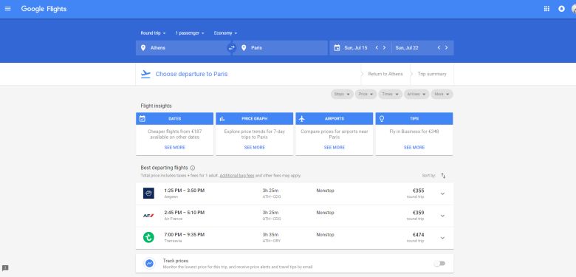Edit the Athens origin field
The width and height of the screenshot is (576, 277).
pos(184,48)
